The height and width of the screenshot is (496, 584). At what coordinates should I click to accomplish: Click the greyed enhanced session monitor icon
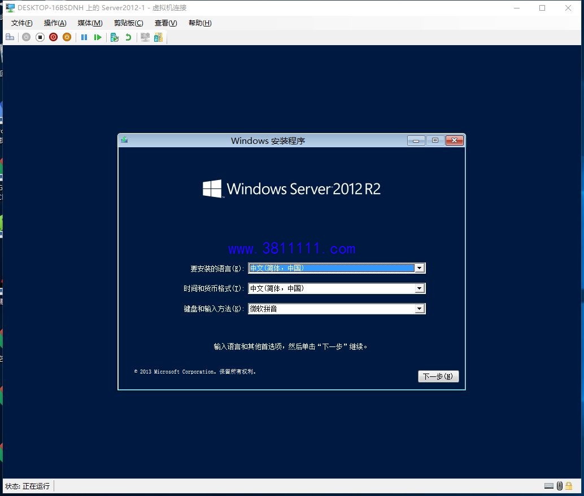pos(145,37)
